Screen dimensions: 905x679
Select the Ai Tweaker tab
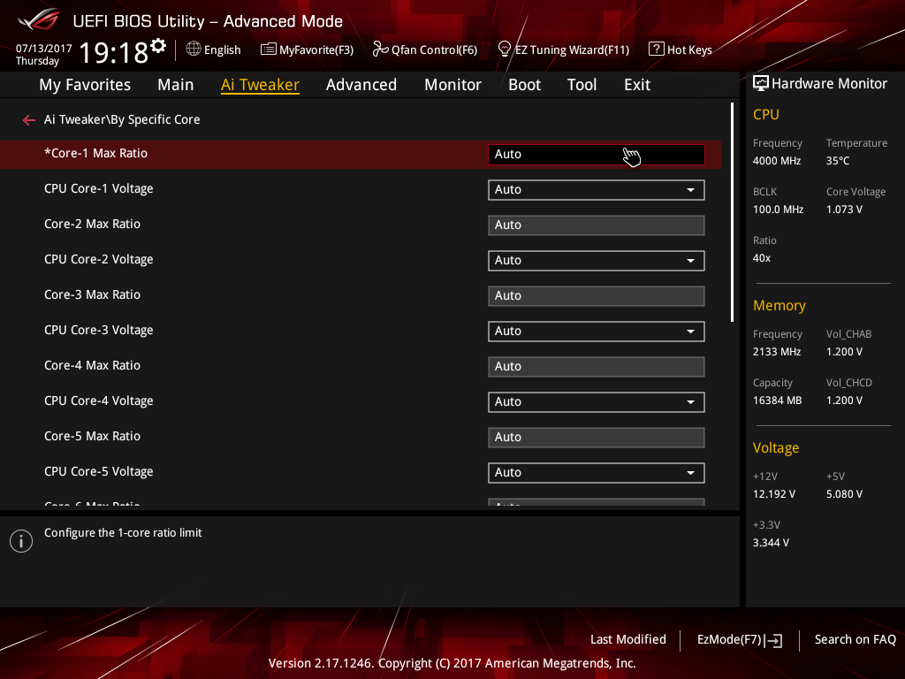coord(260,85)
